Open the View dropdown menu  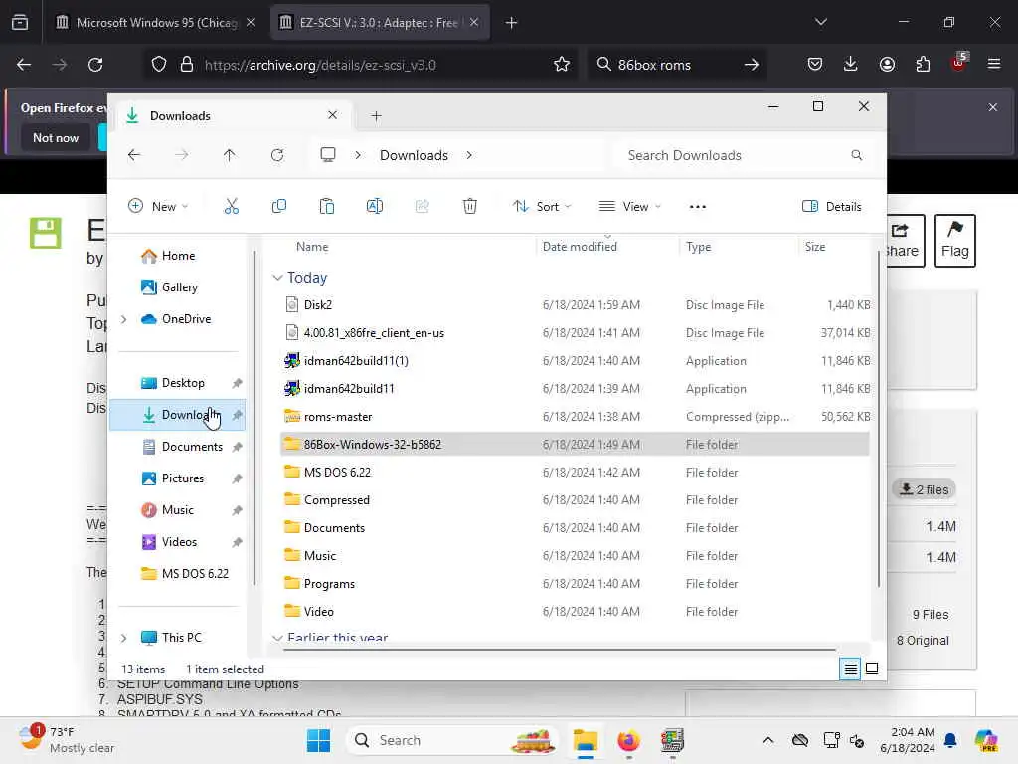click(629, 207)
